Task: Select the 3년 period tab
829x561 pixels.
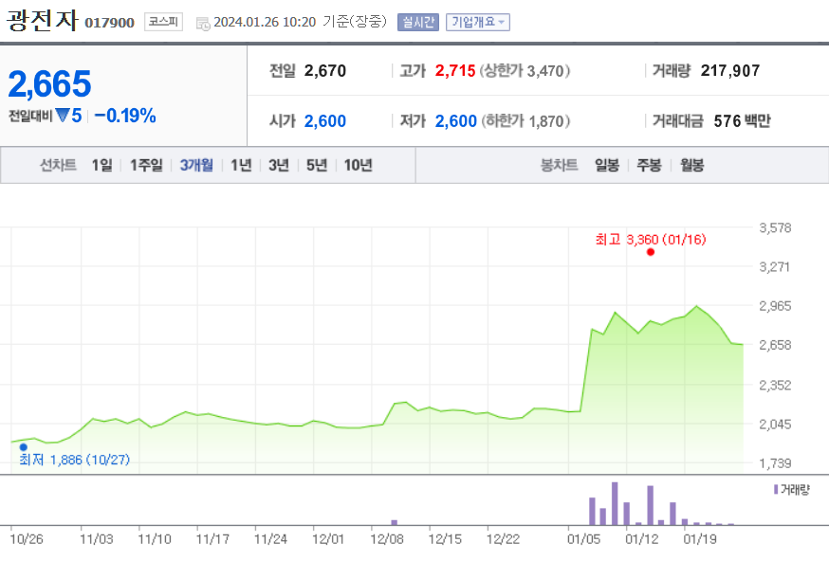Action: click(279, 164)
